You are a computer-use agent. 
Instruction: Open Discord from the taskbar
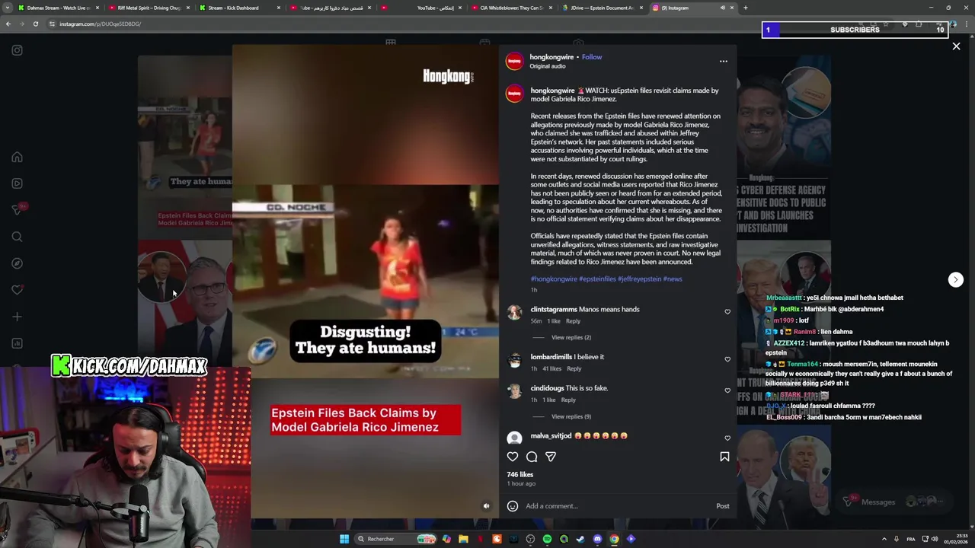point(597,539)
